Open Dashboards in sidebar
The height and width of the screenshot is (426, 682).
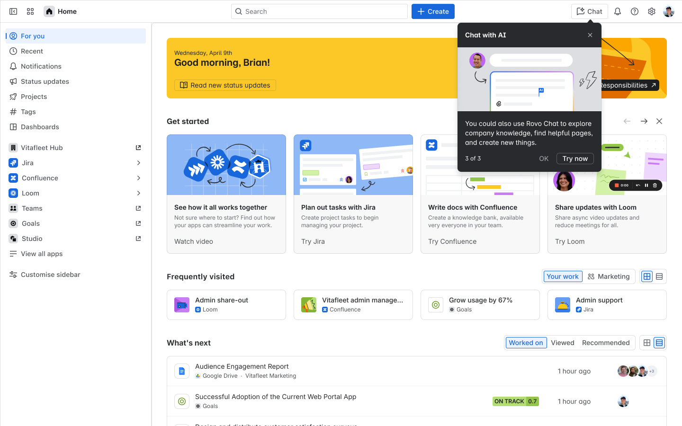point(76,127)
